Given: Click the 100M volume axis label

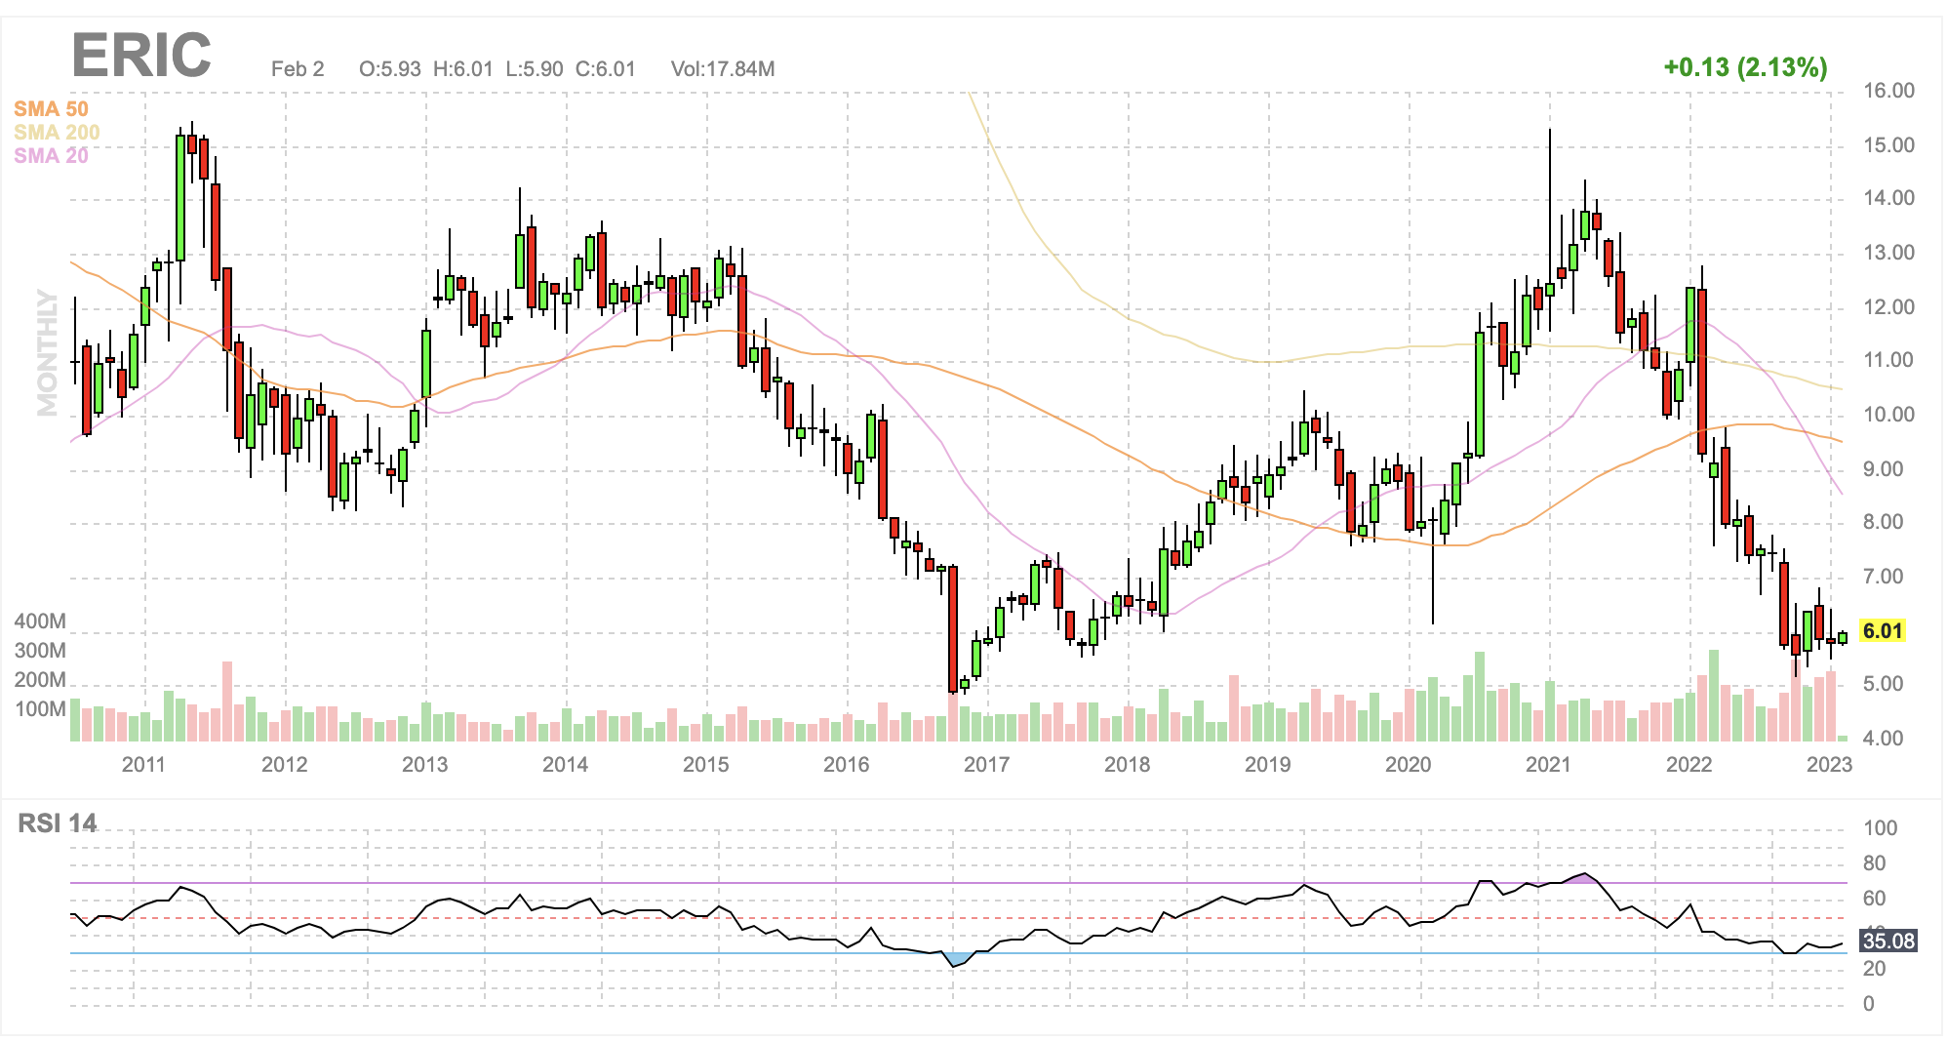Looking at the screenshot, I should 40,709.
